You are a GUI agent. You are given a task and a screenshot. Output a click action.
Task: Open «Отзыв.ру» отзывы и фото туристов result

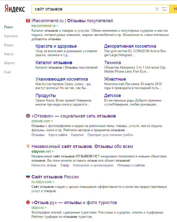74,203
